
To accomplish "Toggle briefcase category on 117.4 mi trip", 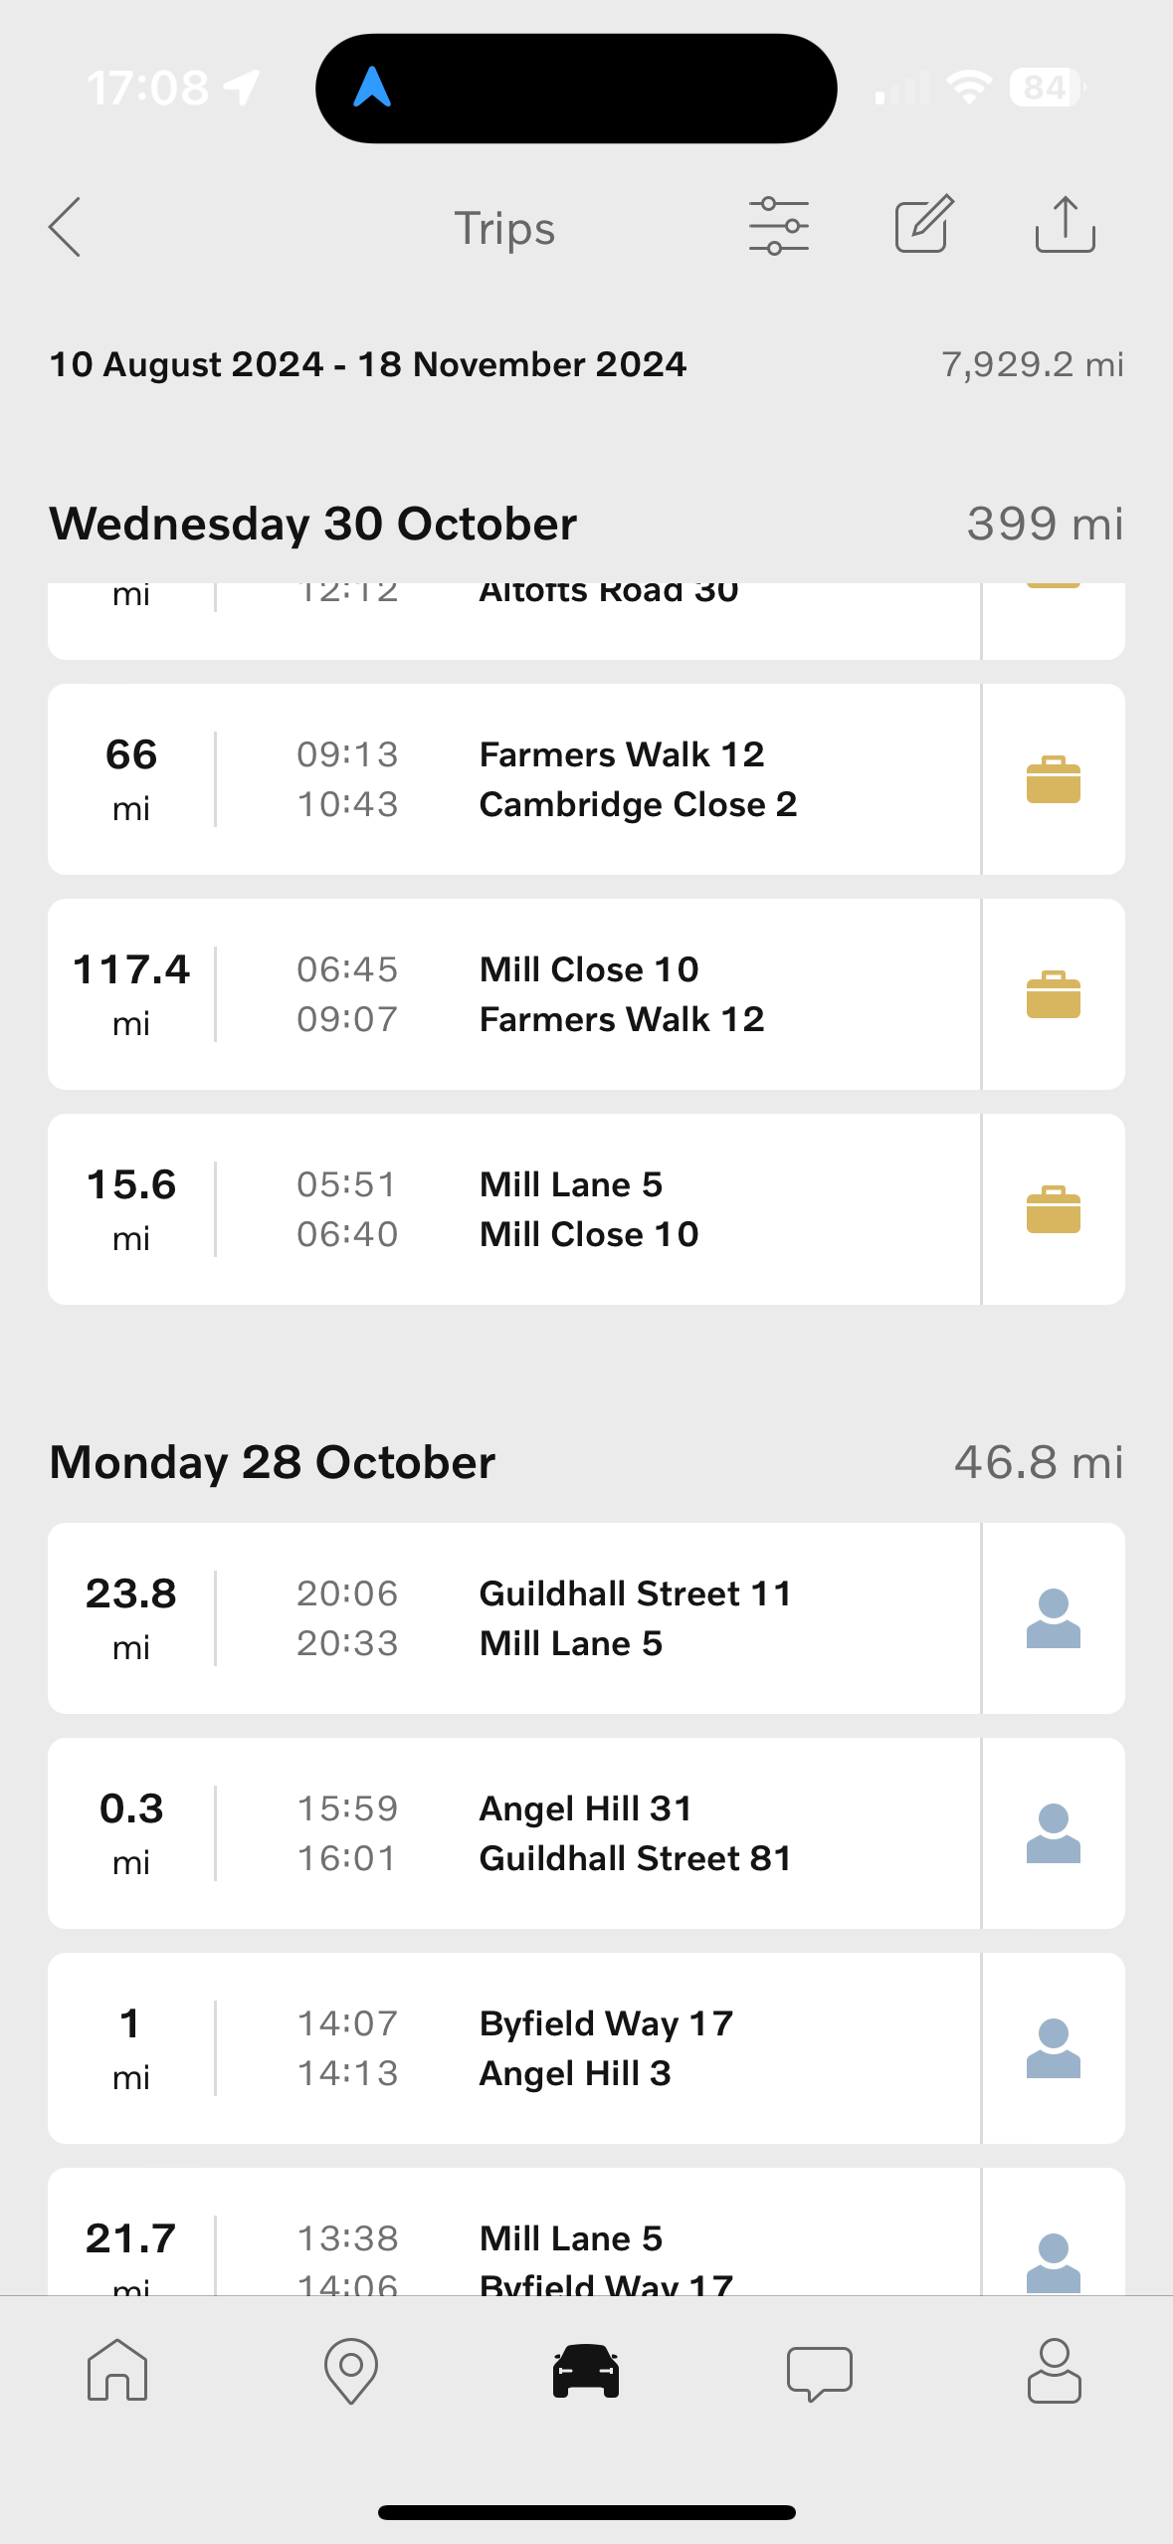I will [x=1053, y=994].
